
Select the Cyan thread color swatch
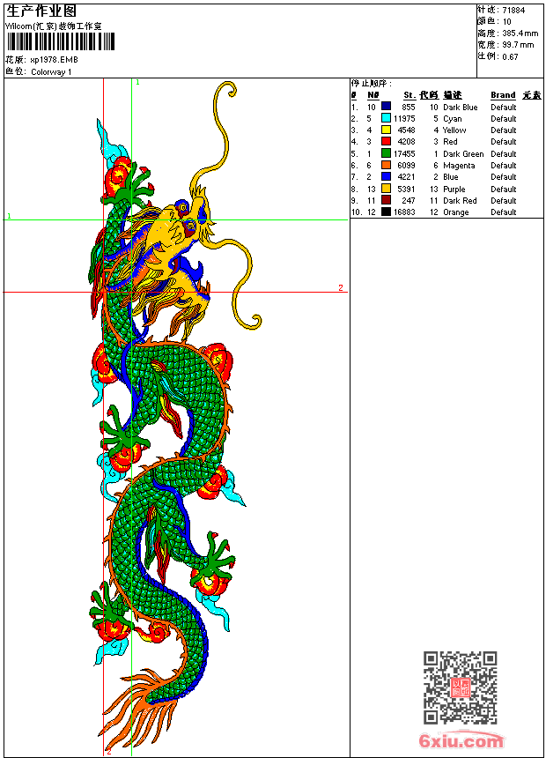tap(386, 119)
